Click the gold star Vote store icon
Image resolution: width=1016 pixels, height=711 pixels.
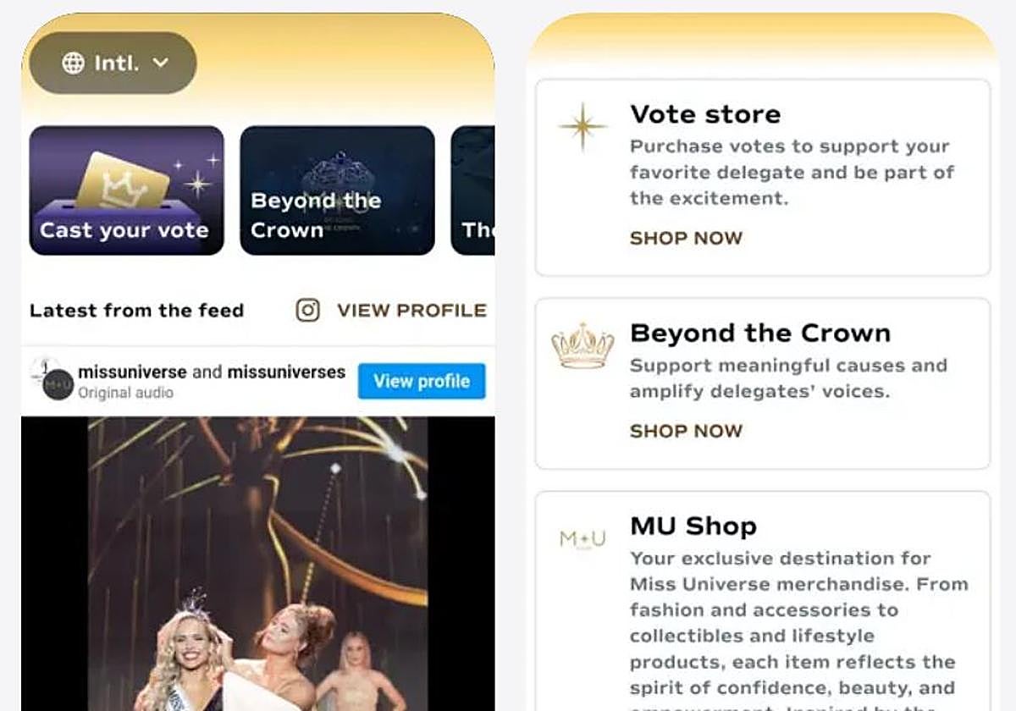pos(583,127)
